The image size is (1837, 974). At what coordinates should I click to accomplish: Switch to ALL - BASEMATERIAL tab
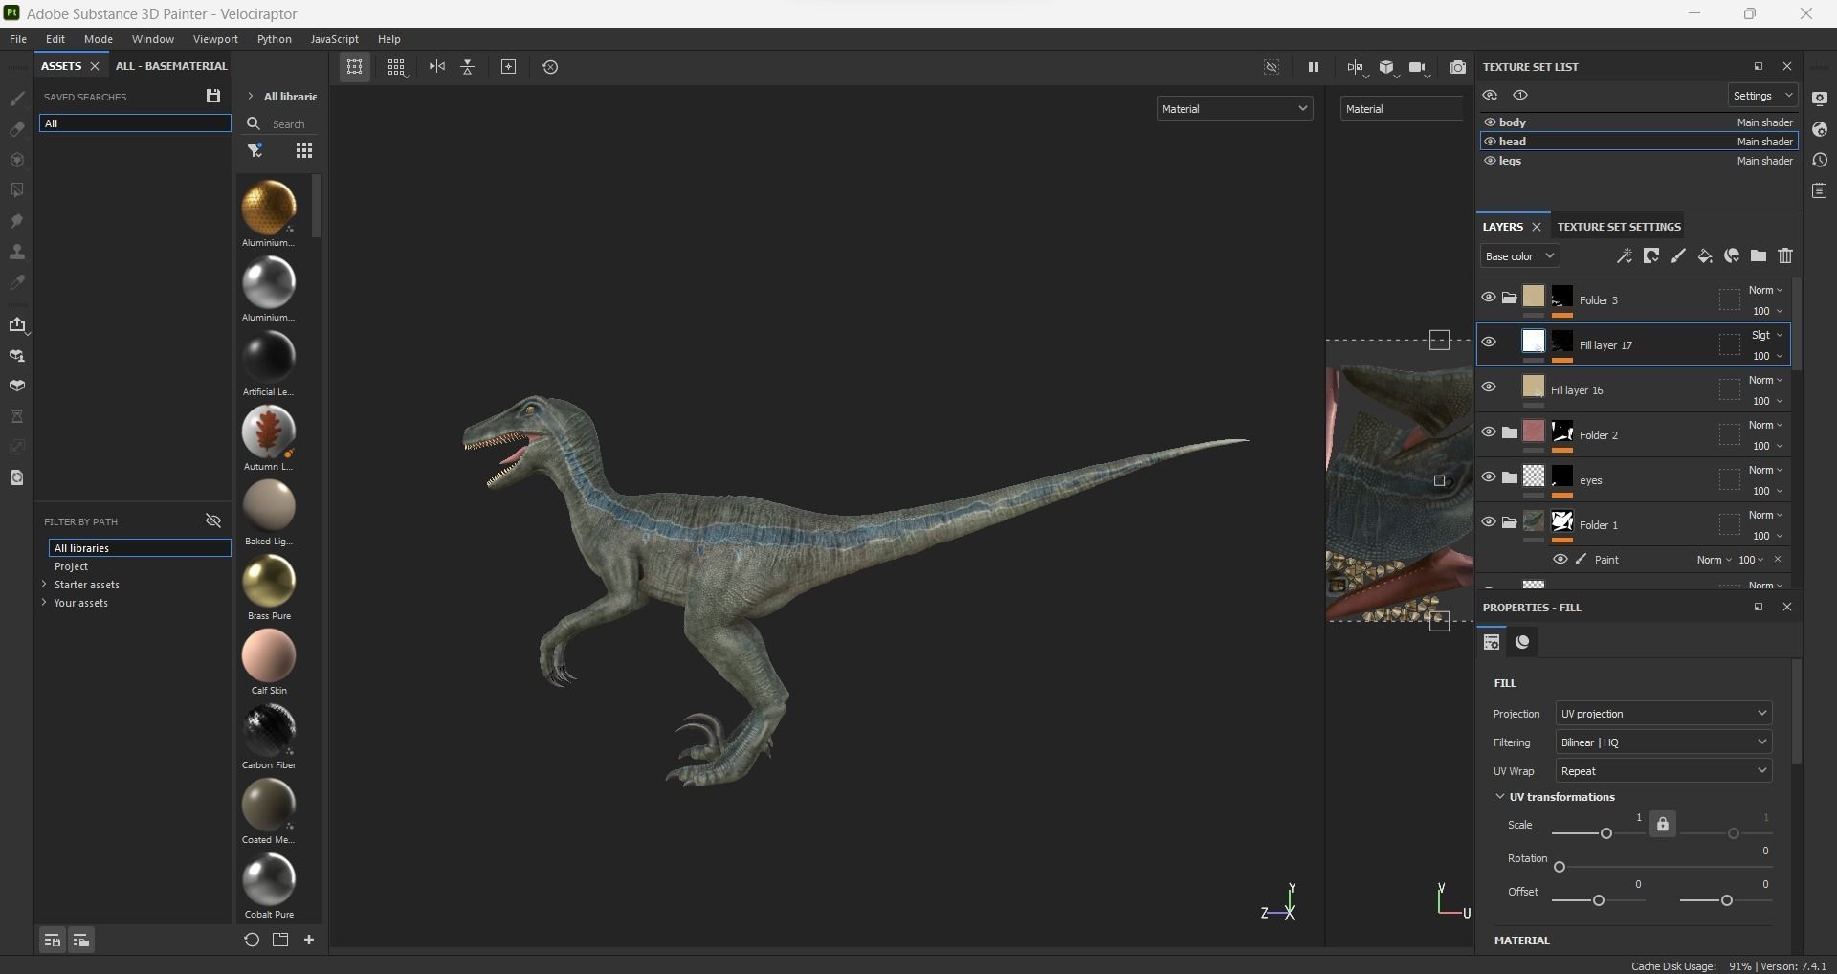tap(171, 66)
